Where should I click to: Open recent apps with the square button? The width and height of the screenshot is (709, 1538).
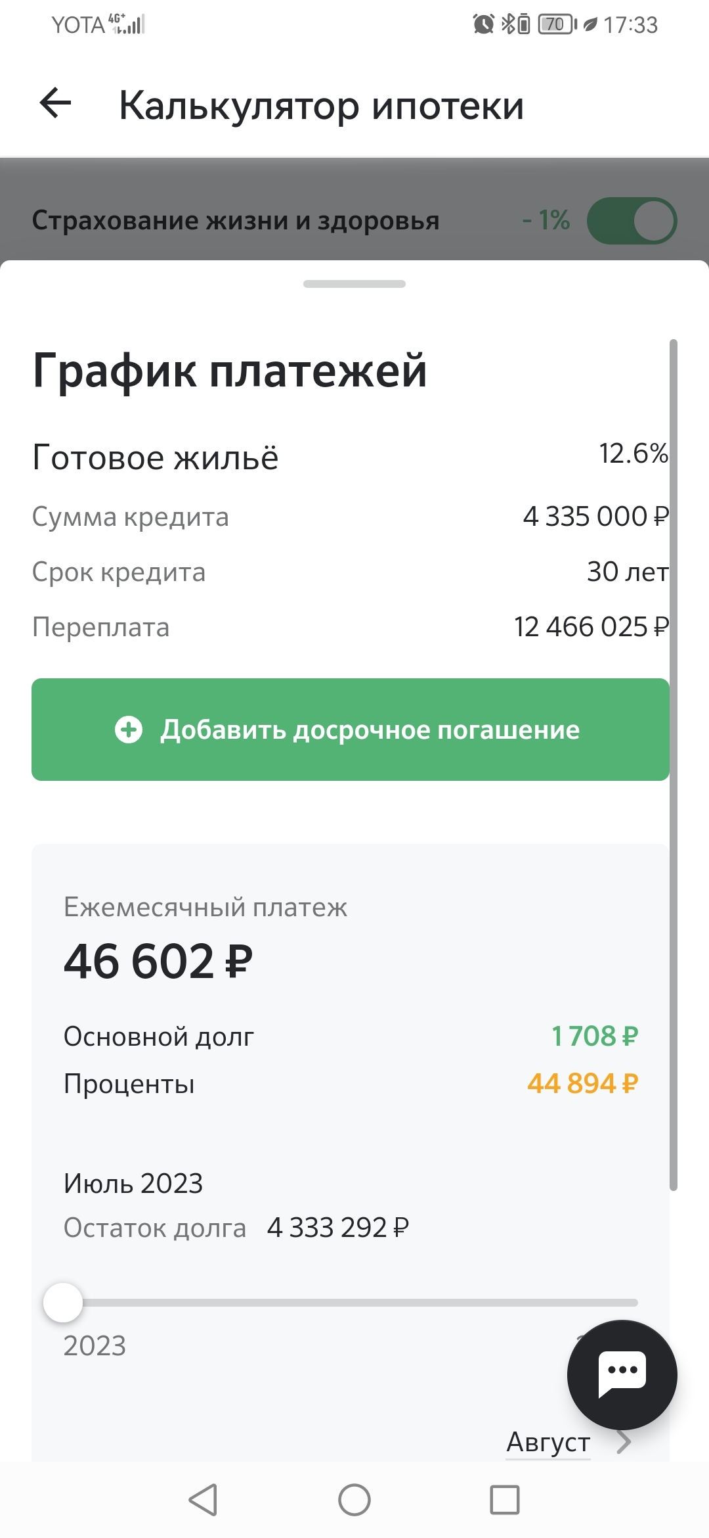(504, 1500)
